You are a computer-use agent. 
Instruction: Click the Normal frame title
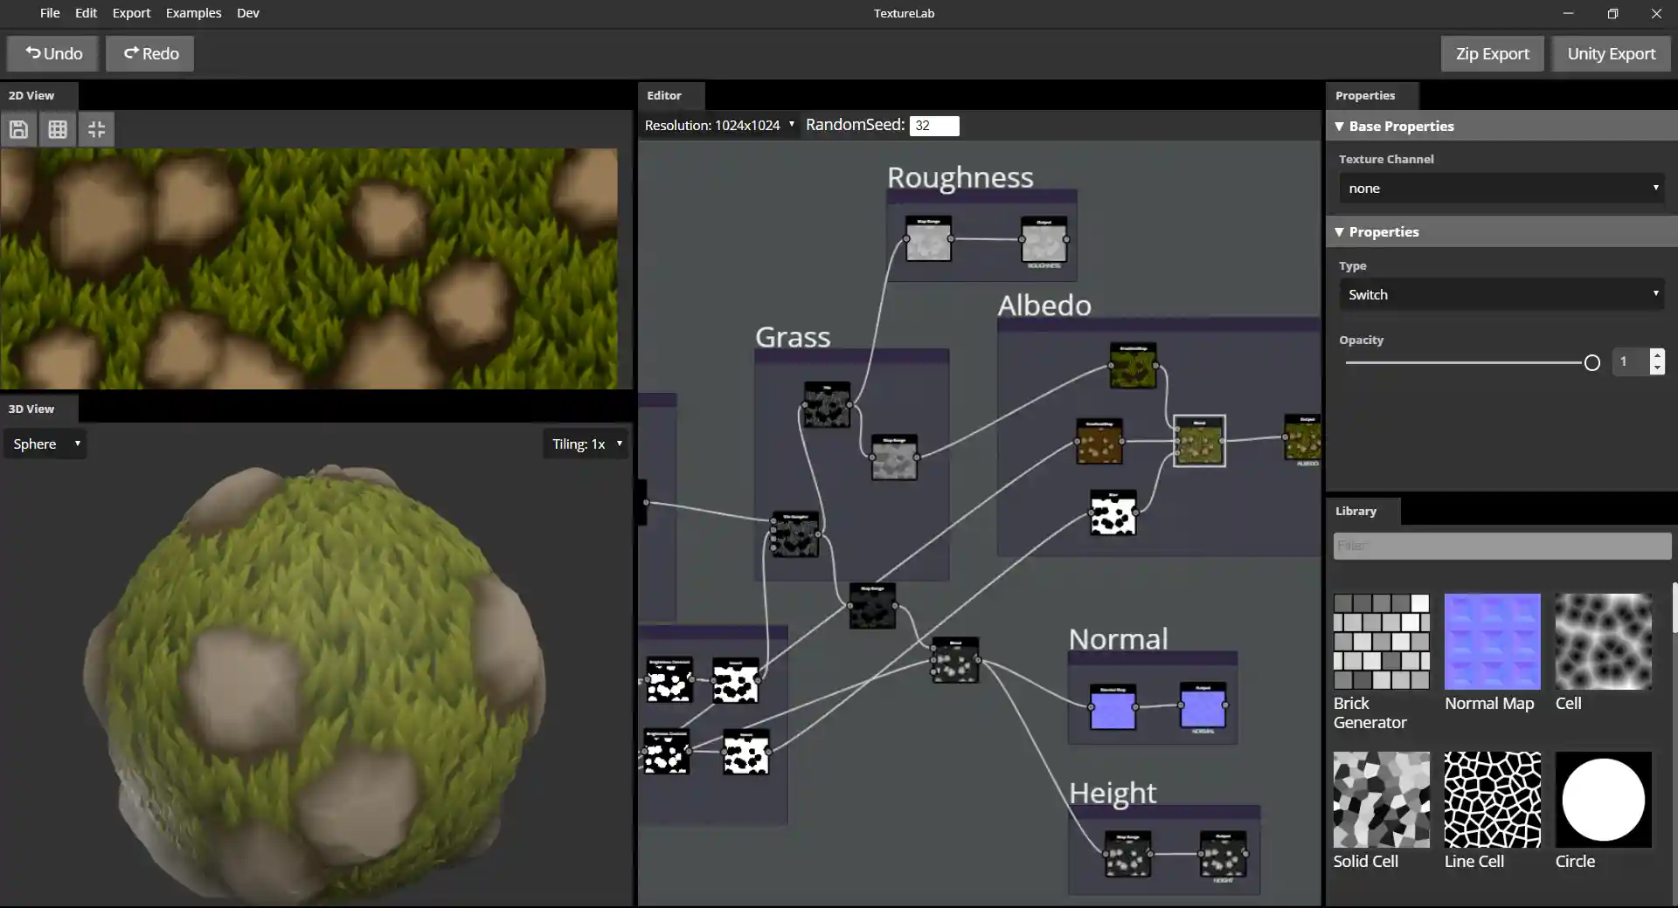click(1118, 638)
